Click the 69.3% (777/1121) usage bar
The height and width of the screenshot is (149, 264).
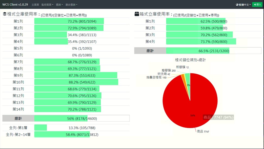point(67,69)
